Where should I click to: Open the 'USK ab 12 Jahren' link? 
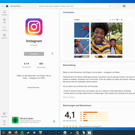click(26, 118)
